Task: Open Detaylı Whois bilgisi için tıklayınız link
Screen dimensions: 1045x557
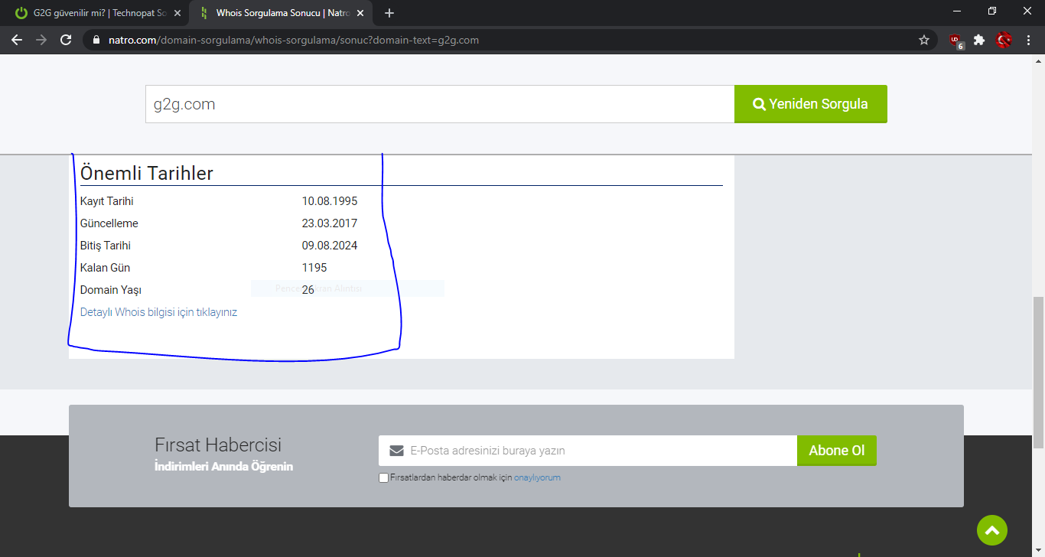Action: [x=158, y=312]
